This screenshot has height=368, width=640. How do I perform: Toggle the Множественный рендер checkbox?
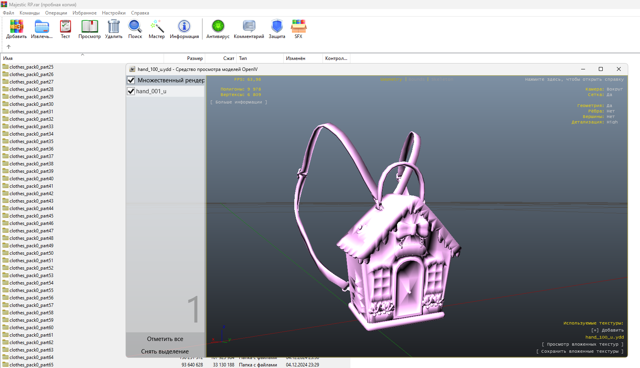tap(131, 80)
